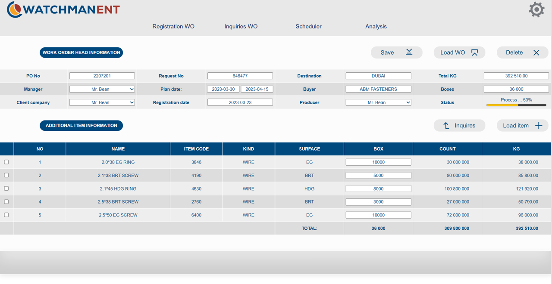Image resolution: width=552 pixels, height=284 pixels.
Task: Click plan end date 2023-04-15
Action: pos(257,89)
